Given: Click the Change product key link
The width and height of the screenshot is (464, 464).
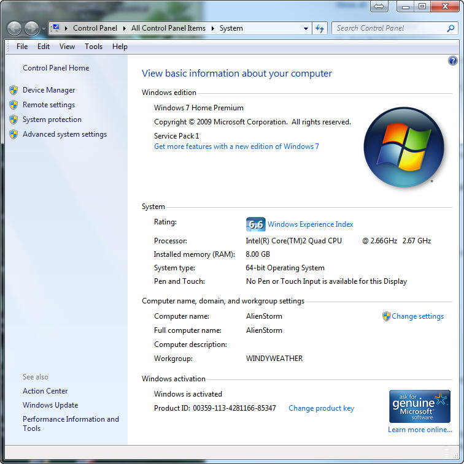Looking at the screenshot, I should (321, 408).
